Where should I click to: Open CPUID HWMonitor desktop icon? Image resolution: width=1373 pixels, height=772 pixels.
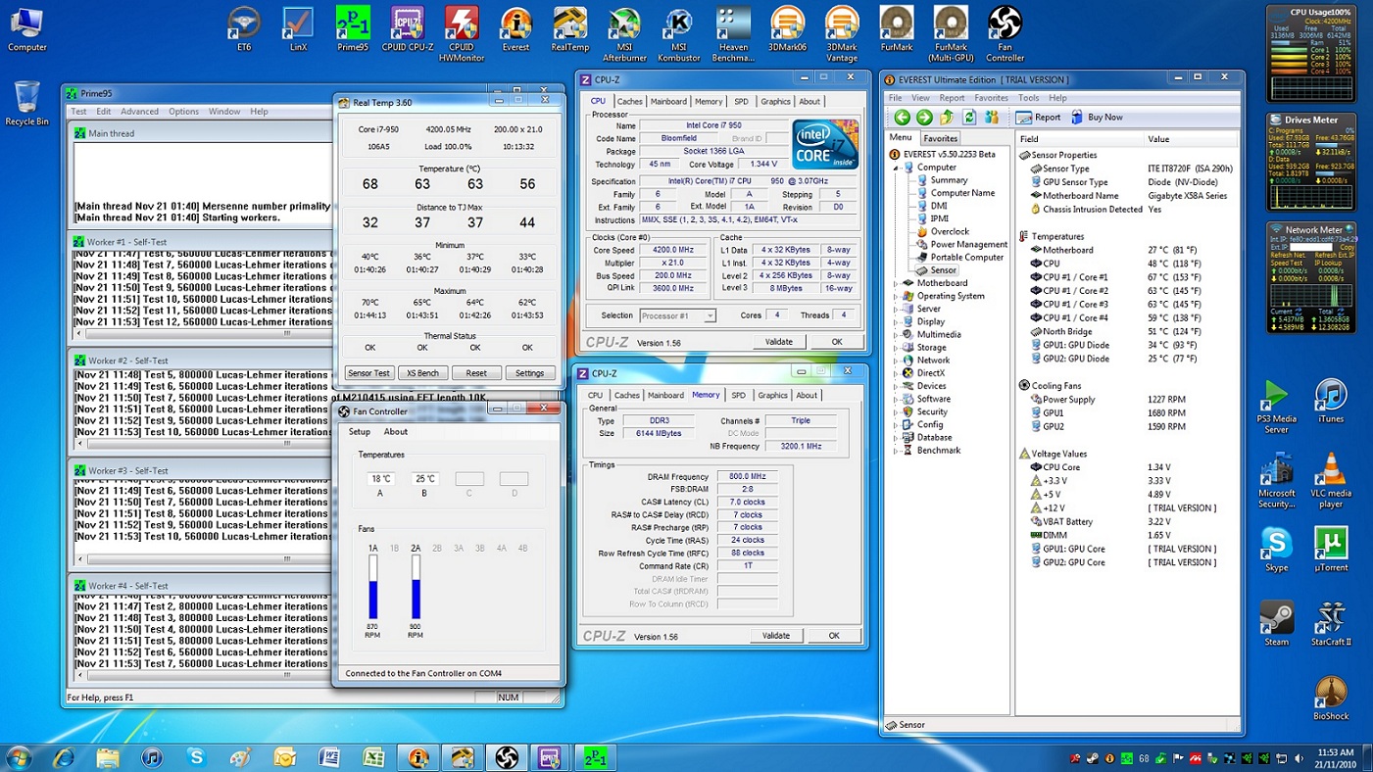(x=461, y=34)
